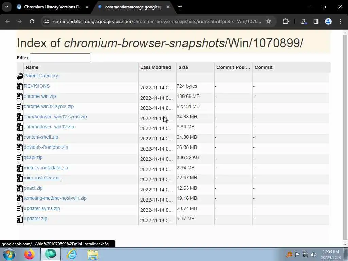Sort by Commit column header
The height and width of the screenshot is (261, 348).
pos(291,68)
